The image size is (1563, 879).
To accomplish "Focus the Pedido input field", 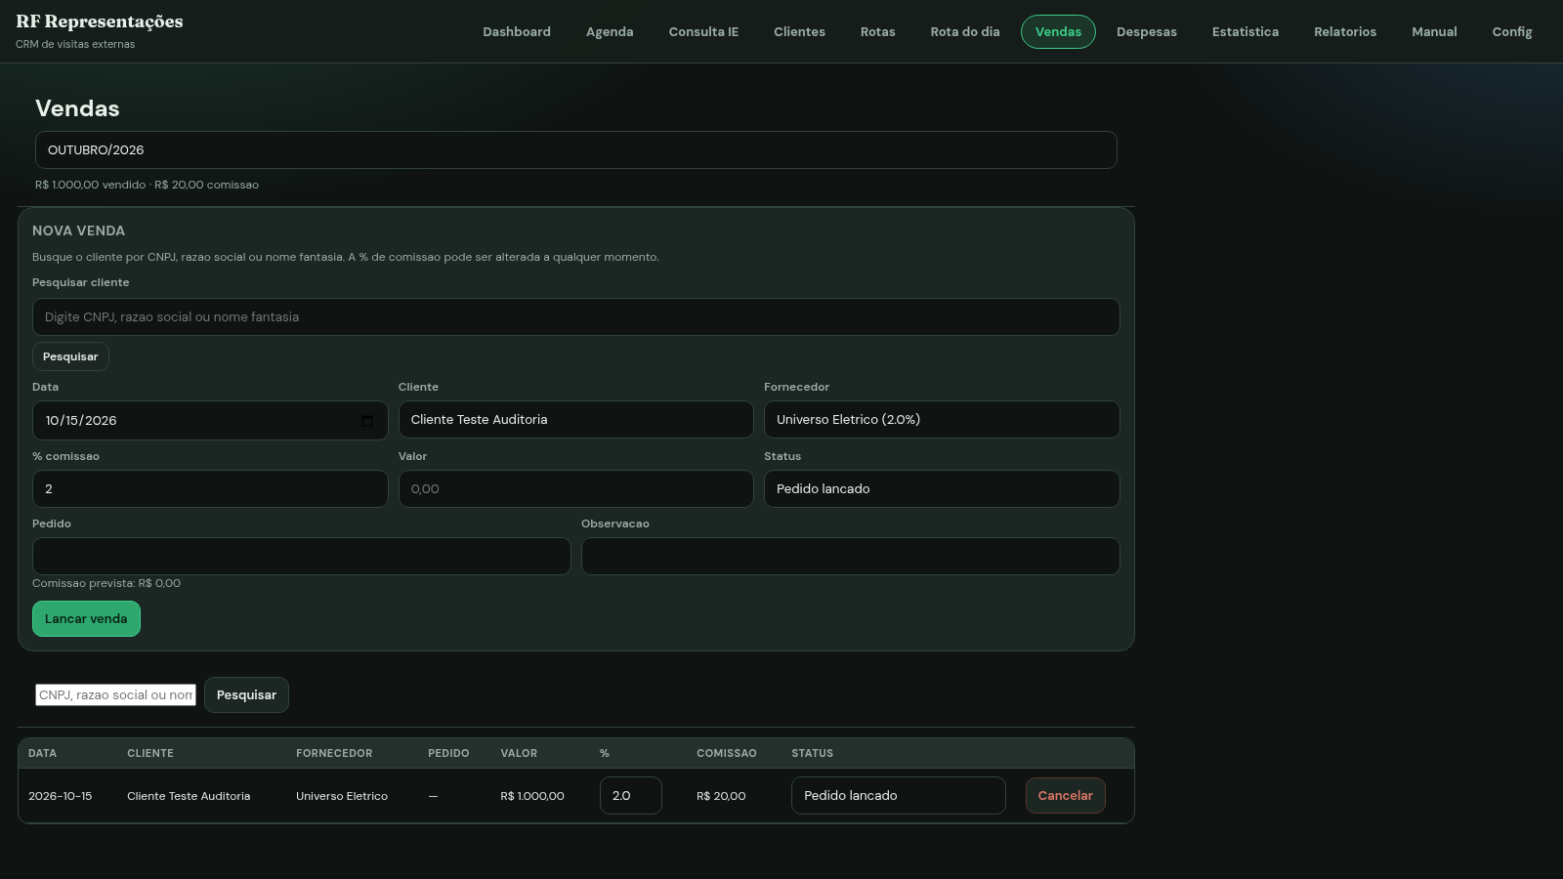I will click(302, 557).
